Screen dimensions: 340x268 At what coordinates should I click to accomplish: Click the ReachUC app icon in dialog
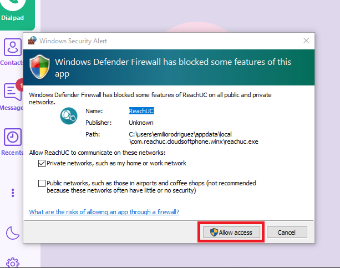[69, 116]
